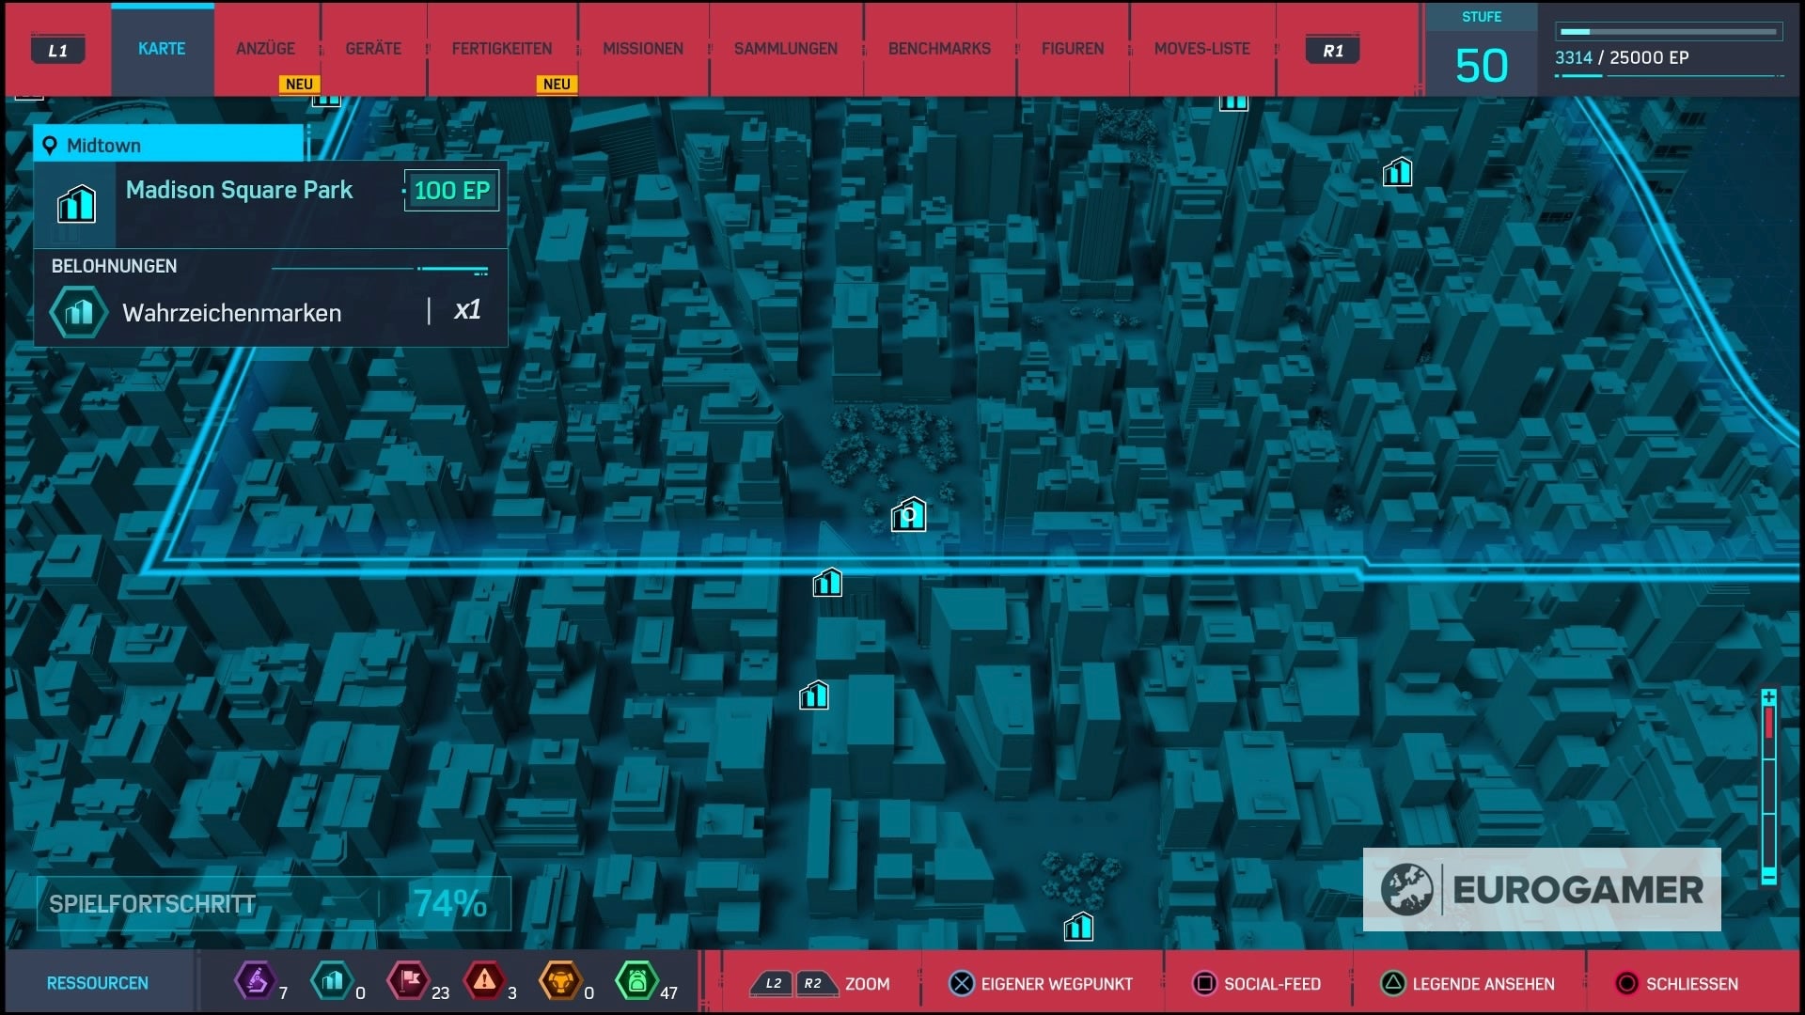Click the NEU badge under FERTIGKEITEN
The height and width of the screenshot is (1015, 1805).
557,84
